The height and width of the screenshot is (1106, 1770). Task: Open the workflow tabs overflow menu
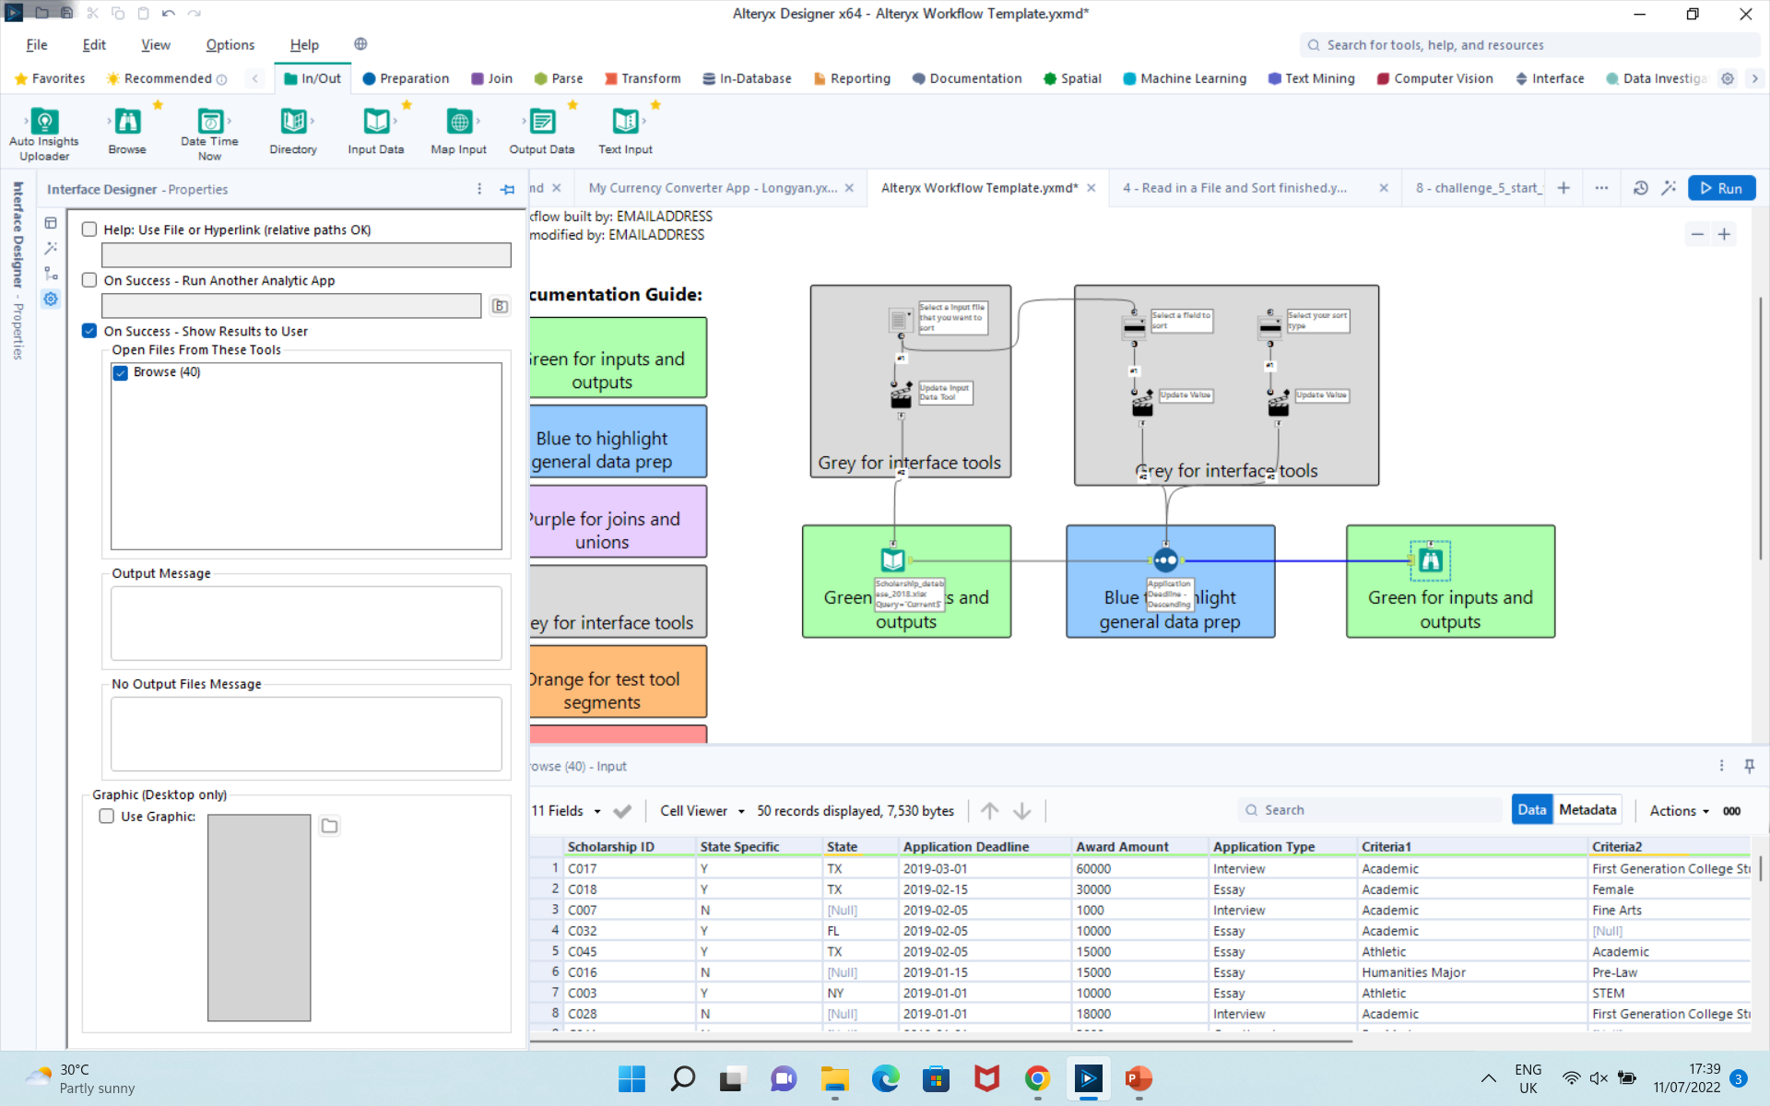(x=1601, y=188)
